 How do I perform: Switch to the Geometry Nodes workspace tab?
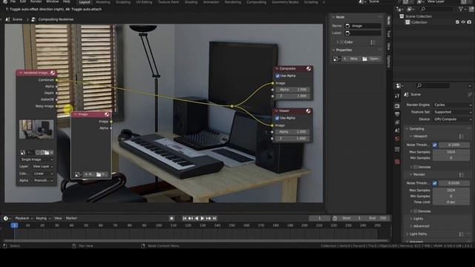click(285, 2)
